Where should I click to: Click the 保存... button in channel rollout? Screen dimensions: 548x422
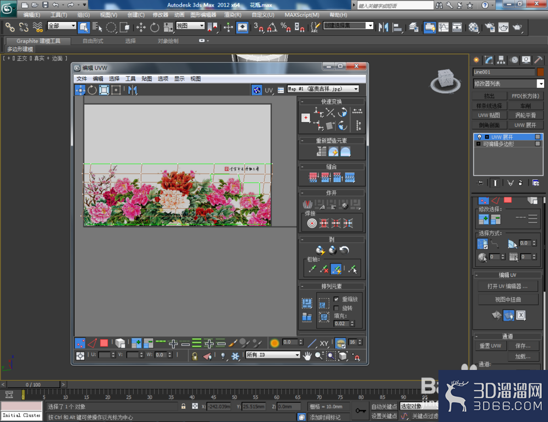pos(523,346)
